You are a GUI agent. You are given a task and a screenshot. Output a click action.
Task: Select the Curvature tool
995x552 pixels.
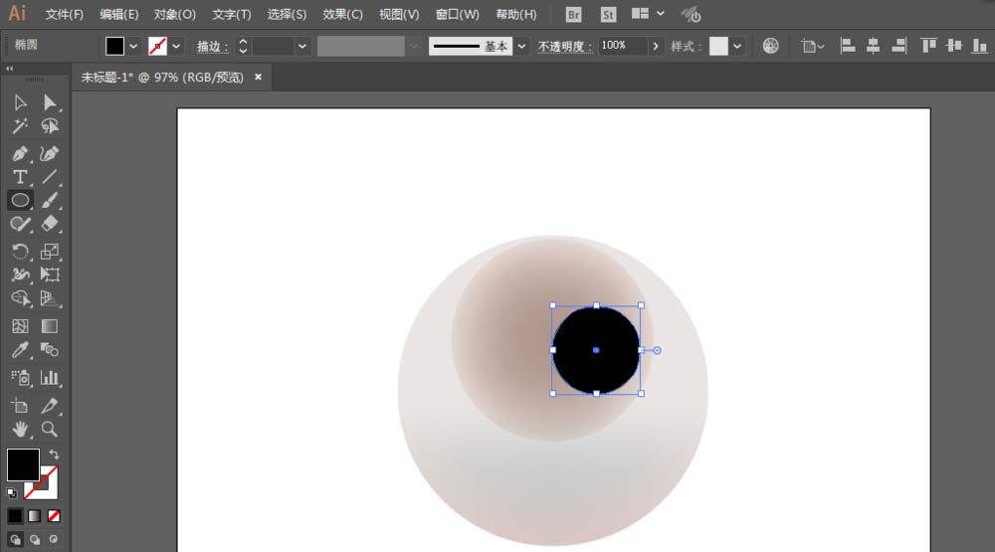pos(50,153)
